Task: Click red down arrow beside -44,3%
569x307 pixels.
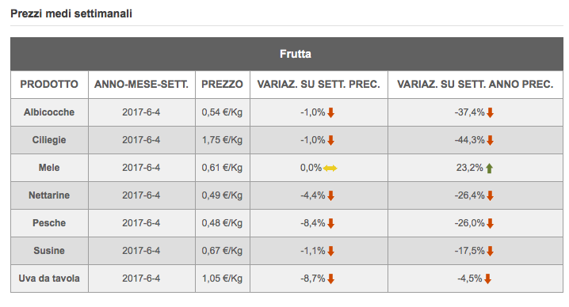Action: coord(490,140)
